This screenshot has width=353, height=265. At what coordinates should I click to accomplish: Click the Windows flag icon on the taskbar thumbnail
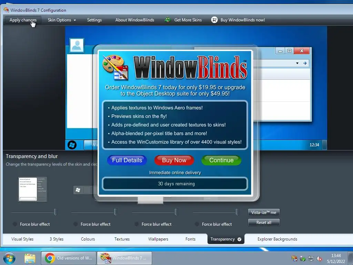[78, 190]
